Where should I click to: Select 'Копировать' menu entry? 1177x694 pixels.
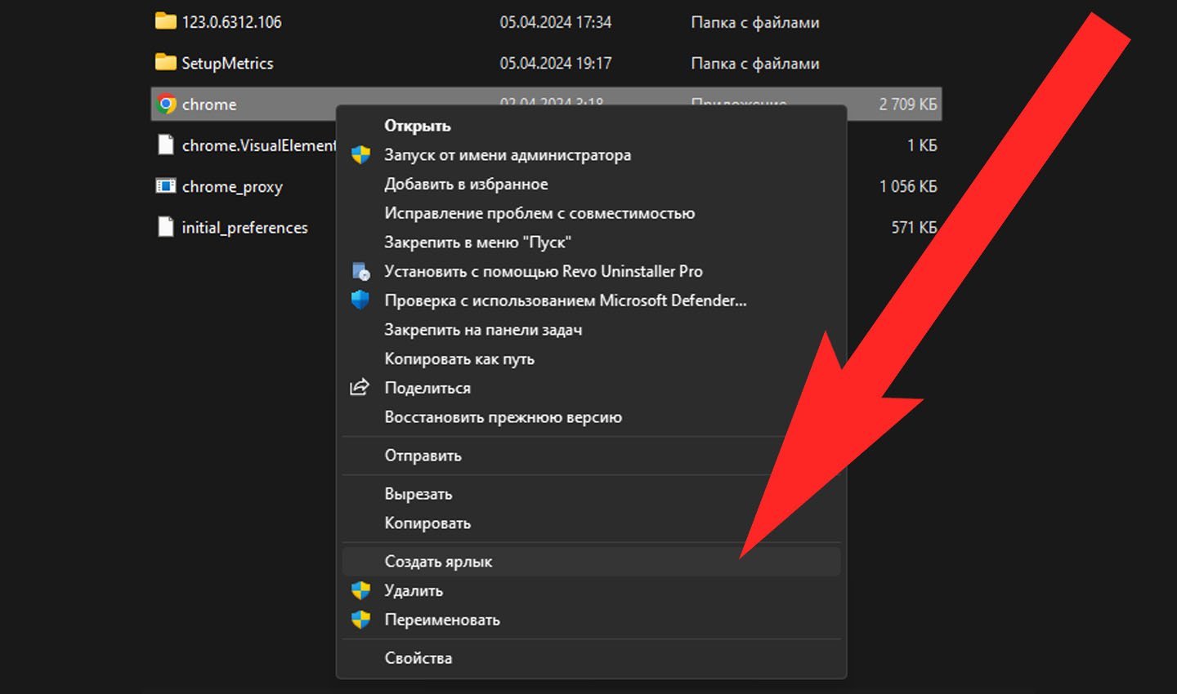click(x=427, y=523)
